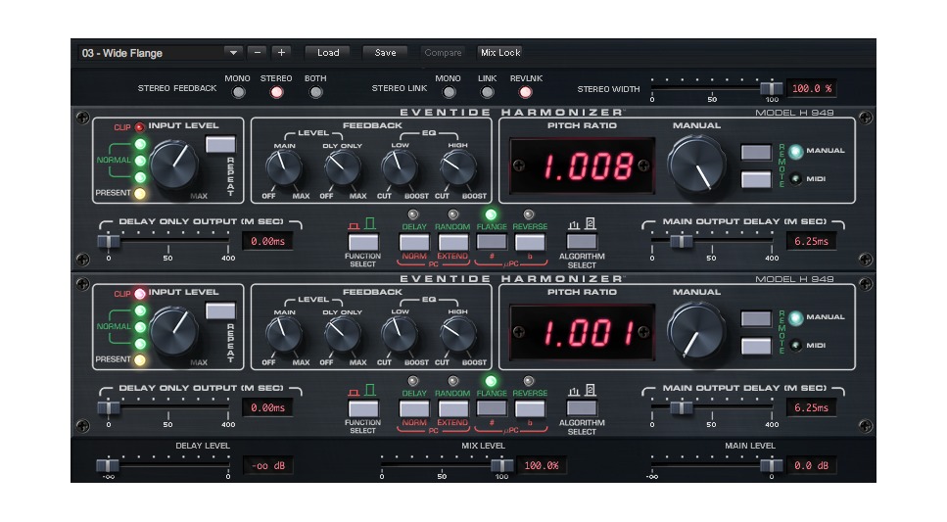This screenshot has height=522, width=947.
Task: Go to next preset with plus button
Action: [x=281, y=53]
